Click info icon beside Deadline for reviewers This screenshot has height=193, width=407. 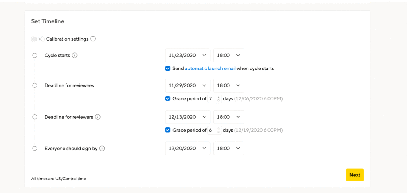pyautogui.click(x=98, y=117)
